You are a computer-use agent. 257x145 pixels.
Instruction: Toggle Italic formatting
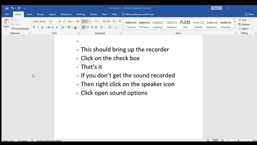pyautogui.click(x=38, y=27)
